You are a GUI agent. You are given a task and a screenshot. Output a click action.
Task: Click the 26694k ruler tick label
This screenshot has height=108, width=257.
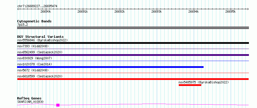(x=194, y=11)
